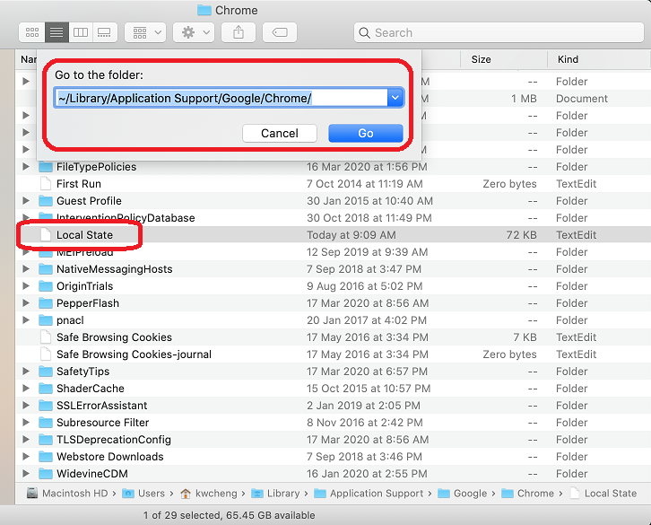
Task: Click the OriginTrials folder icon
Action: click(x=45, y=286)
